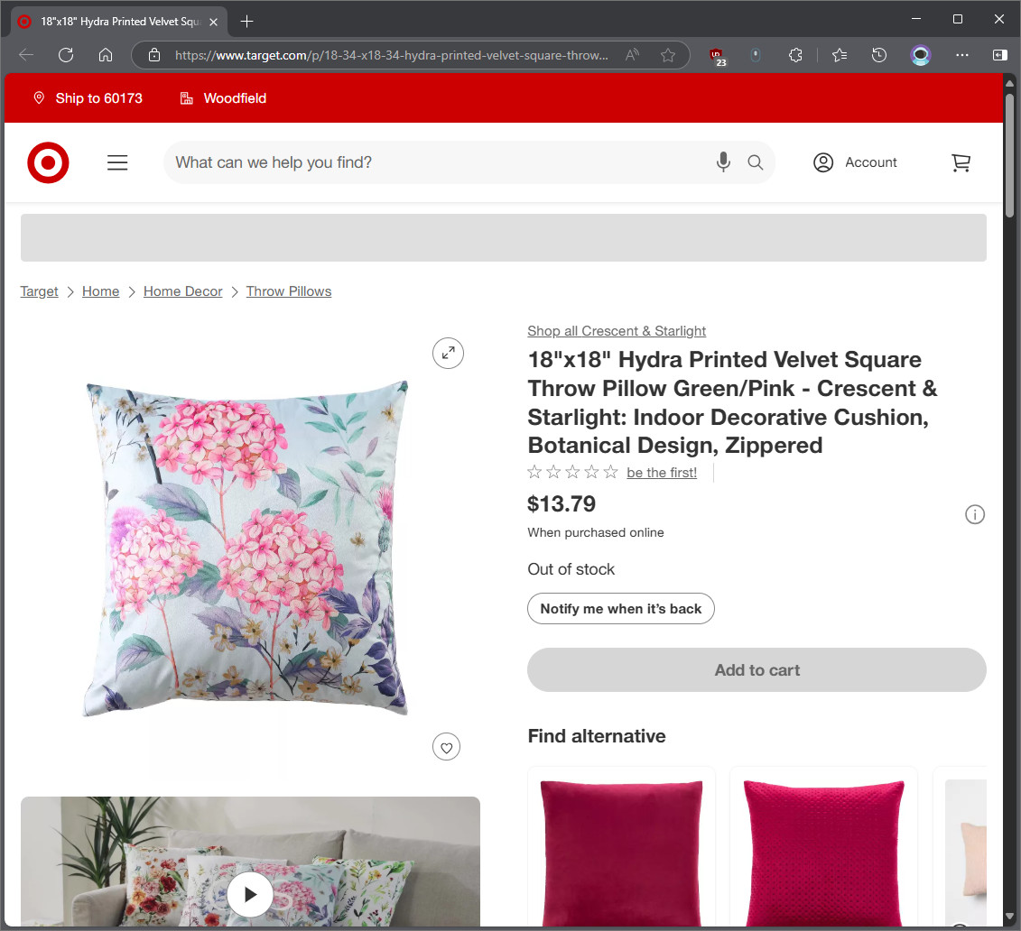1021x931 pixels.
Task: Open browser Settings and more menu
Action: (961, 55)
